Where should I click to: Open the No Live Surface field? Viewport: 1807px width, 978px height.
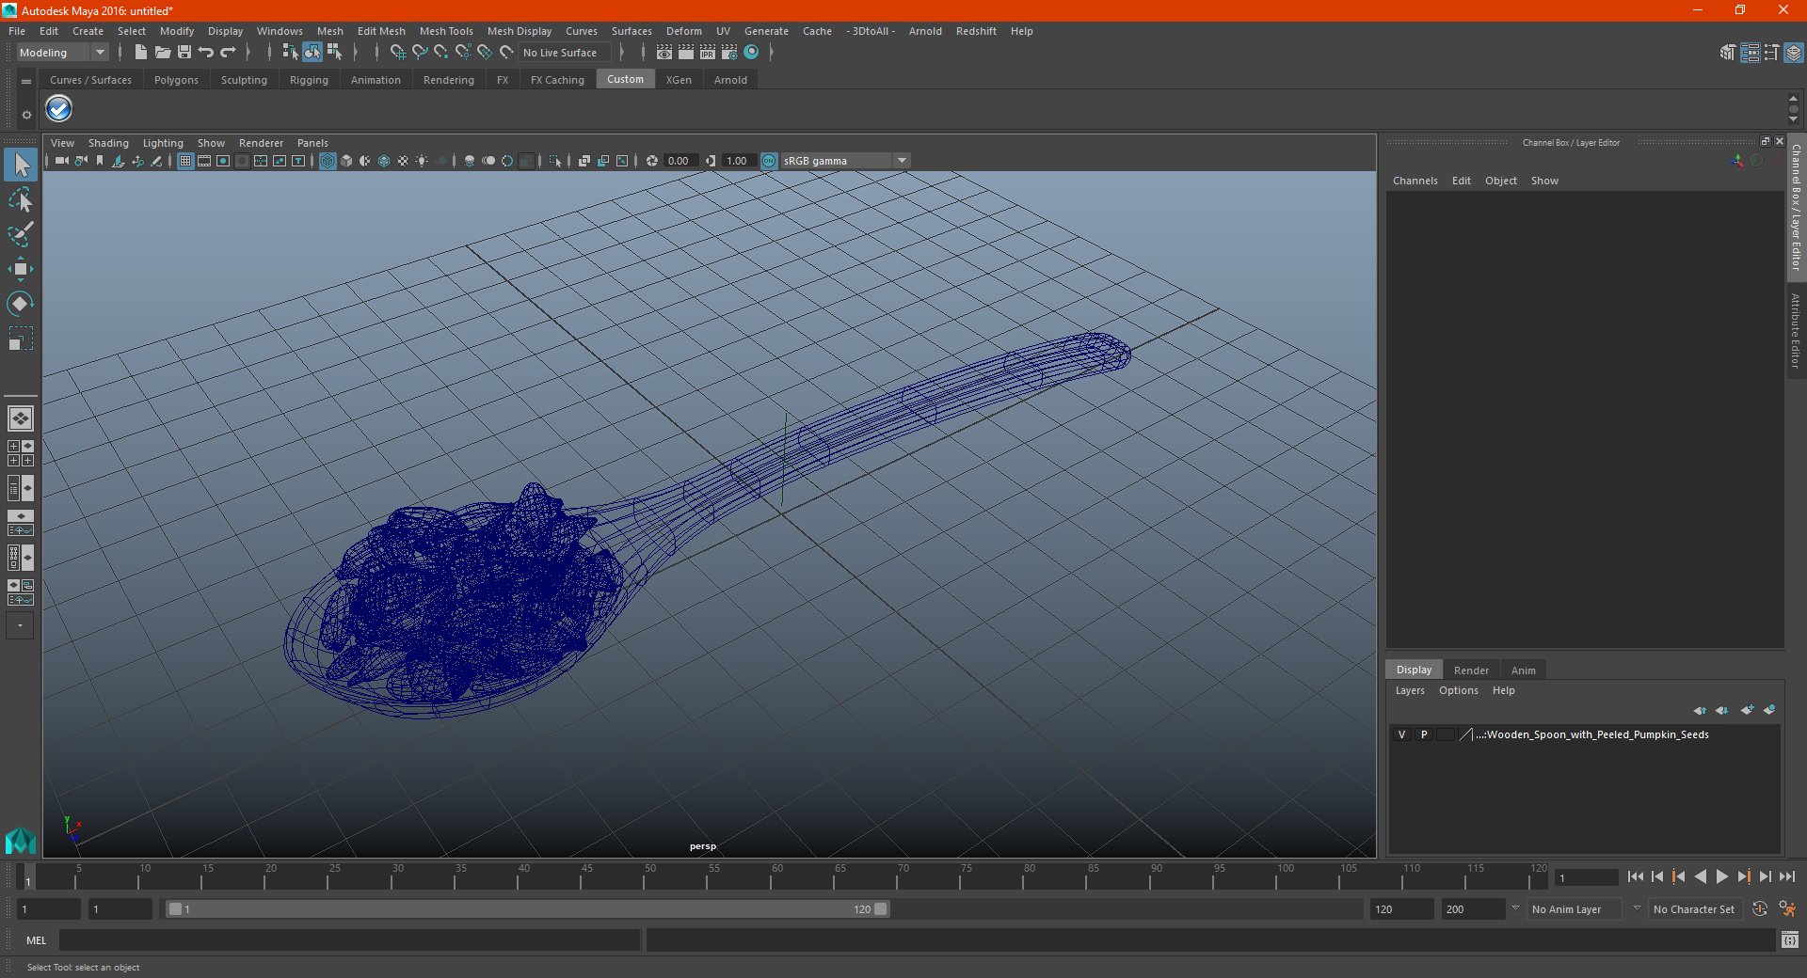(565, 53)
